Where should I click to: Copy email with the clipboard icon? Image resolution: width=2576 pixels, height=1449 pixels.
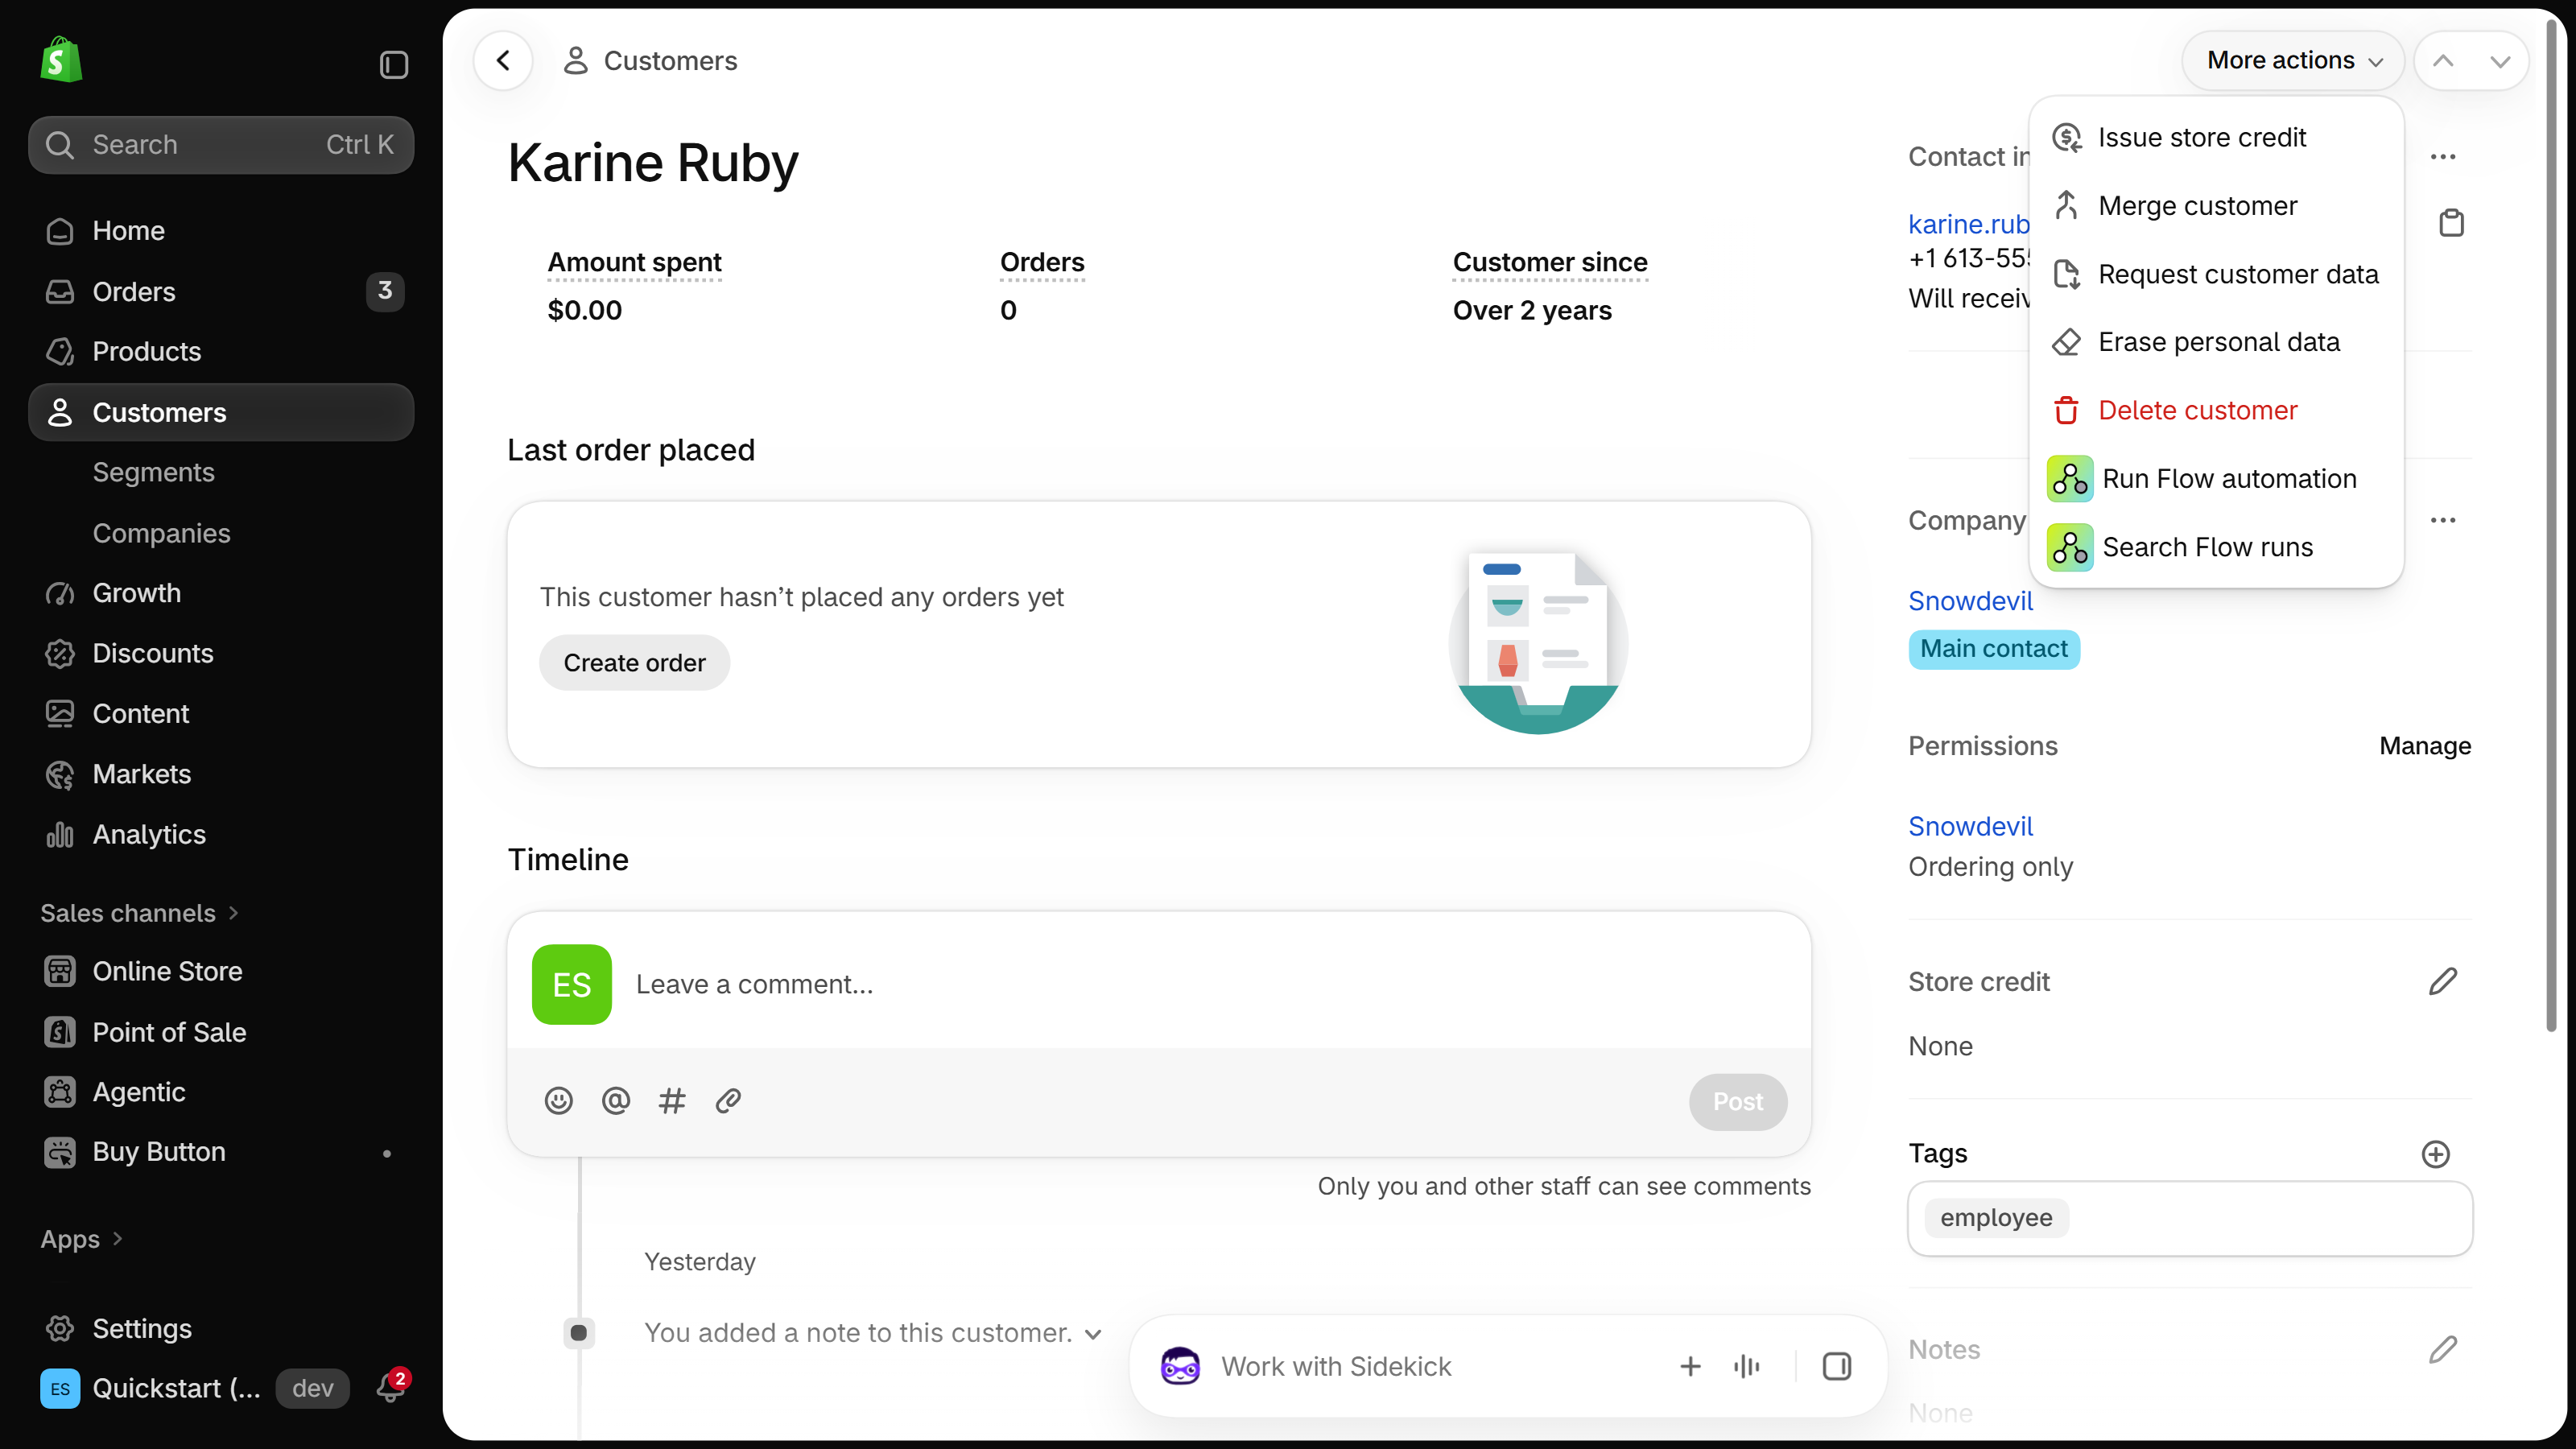(2451, 222)
